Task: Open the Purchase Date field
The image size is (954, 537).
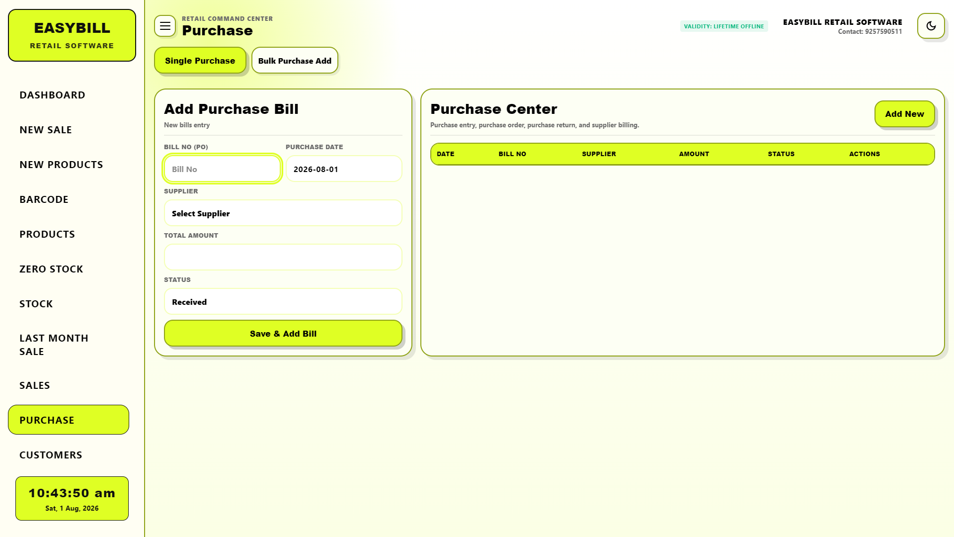Action: pyautogui.click(x=344, y=169)
